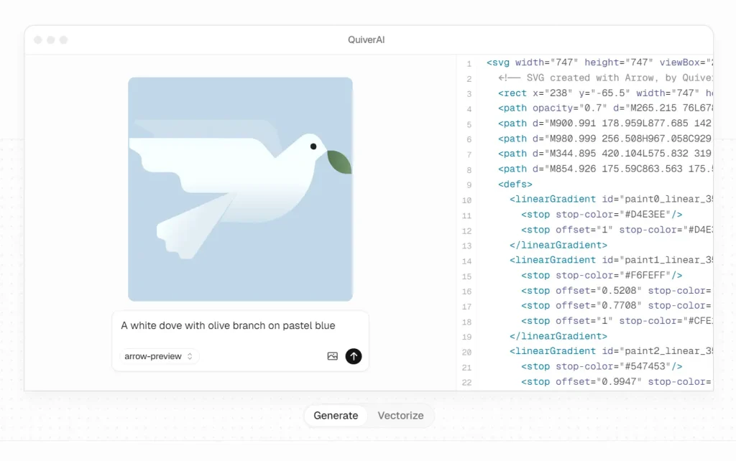Image resolution: width=736 pixels, height=461 pixels.
Task: Click line number 5 in the gutter
Action: [x=468, y=123]
